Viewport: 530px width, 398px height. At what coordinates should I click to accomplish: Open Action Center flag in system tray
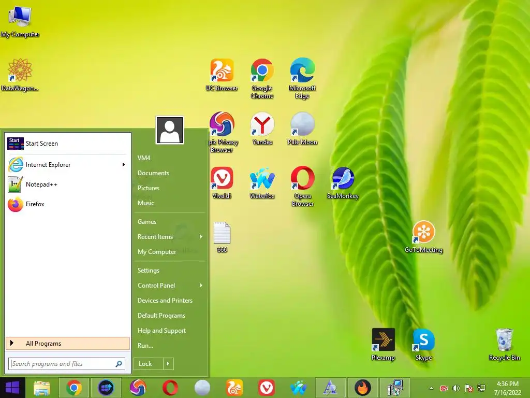pos(469,388)
